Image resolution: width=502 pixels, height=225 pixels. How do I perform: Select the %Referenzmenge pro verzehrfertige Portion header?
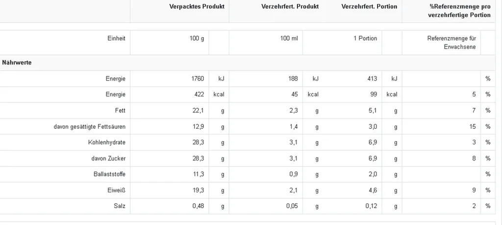click(x=459, y=11)
